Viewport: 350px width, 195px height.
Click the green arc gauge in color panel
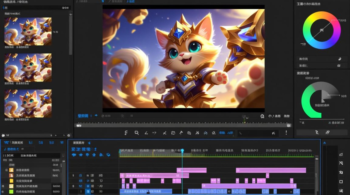(311, 101)
